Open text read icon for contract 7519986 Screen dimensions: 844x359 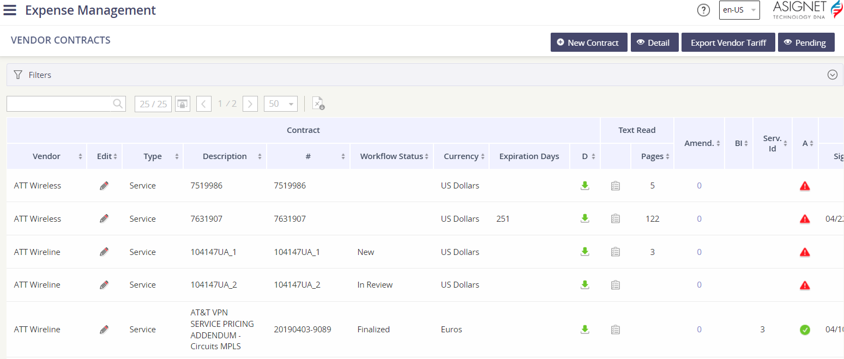616,186
